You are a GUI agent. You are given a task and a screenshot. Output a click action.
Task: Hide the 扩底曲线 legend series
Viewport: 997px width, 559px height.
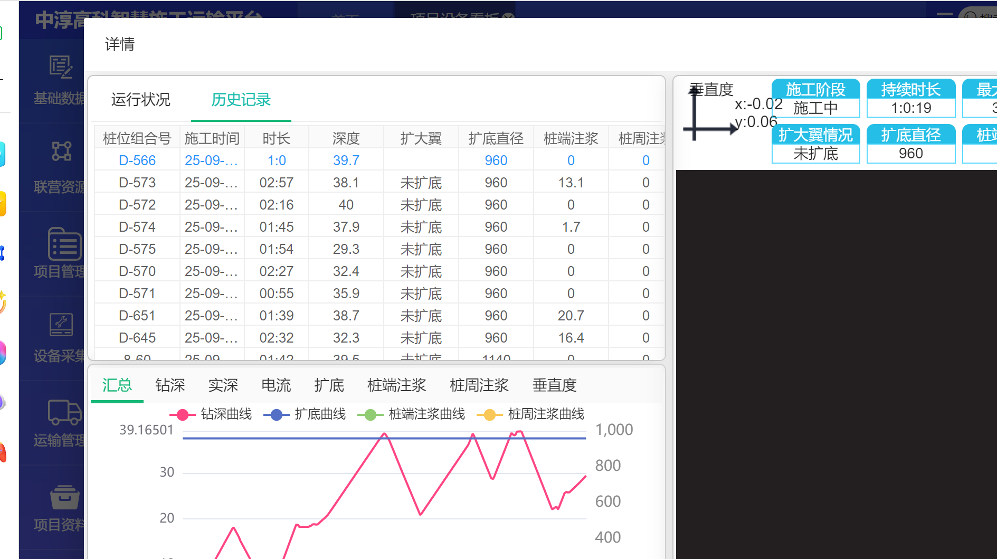[x=305, y=414]
